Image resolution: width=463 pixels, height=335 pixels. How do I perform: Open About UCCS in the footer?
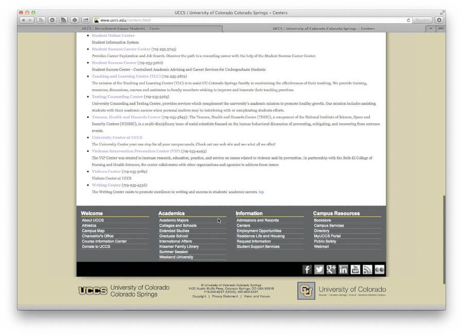93,220
